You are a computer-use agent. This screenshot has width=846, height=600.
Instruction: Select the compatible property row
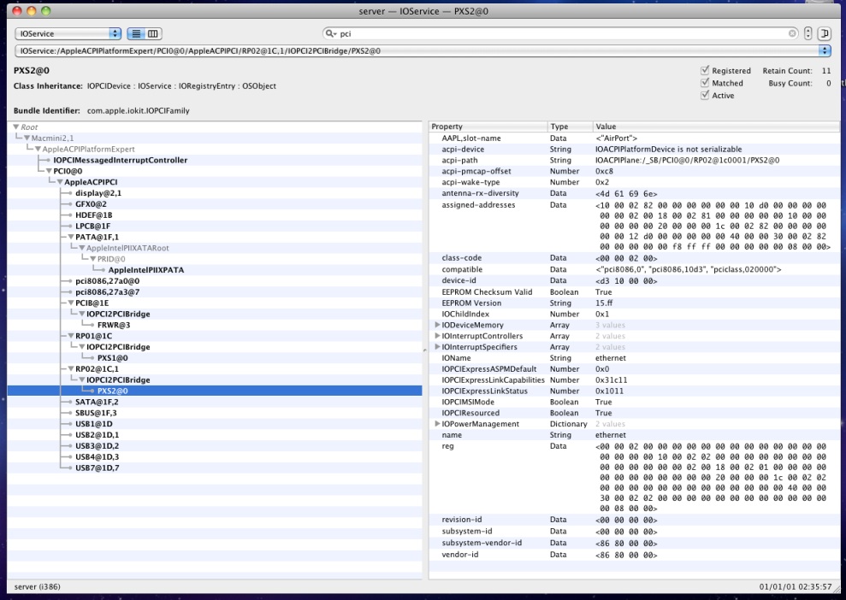click(x=634, y=269)
